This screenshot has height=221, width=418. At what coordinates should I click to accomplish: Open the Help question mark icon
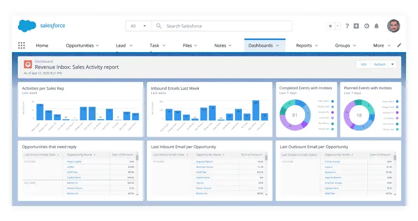[347, 26]
